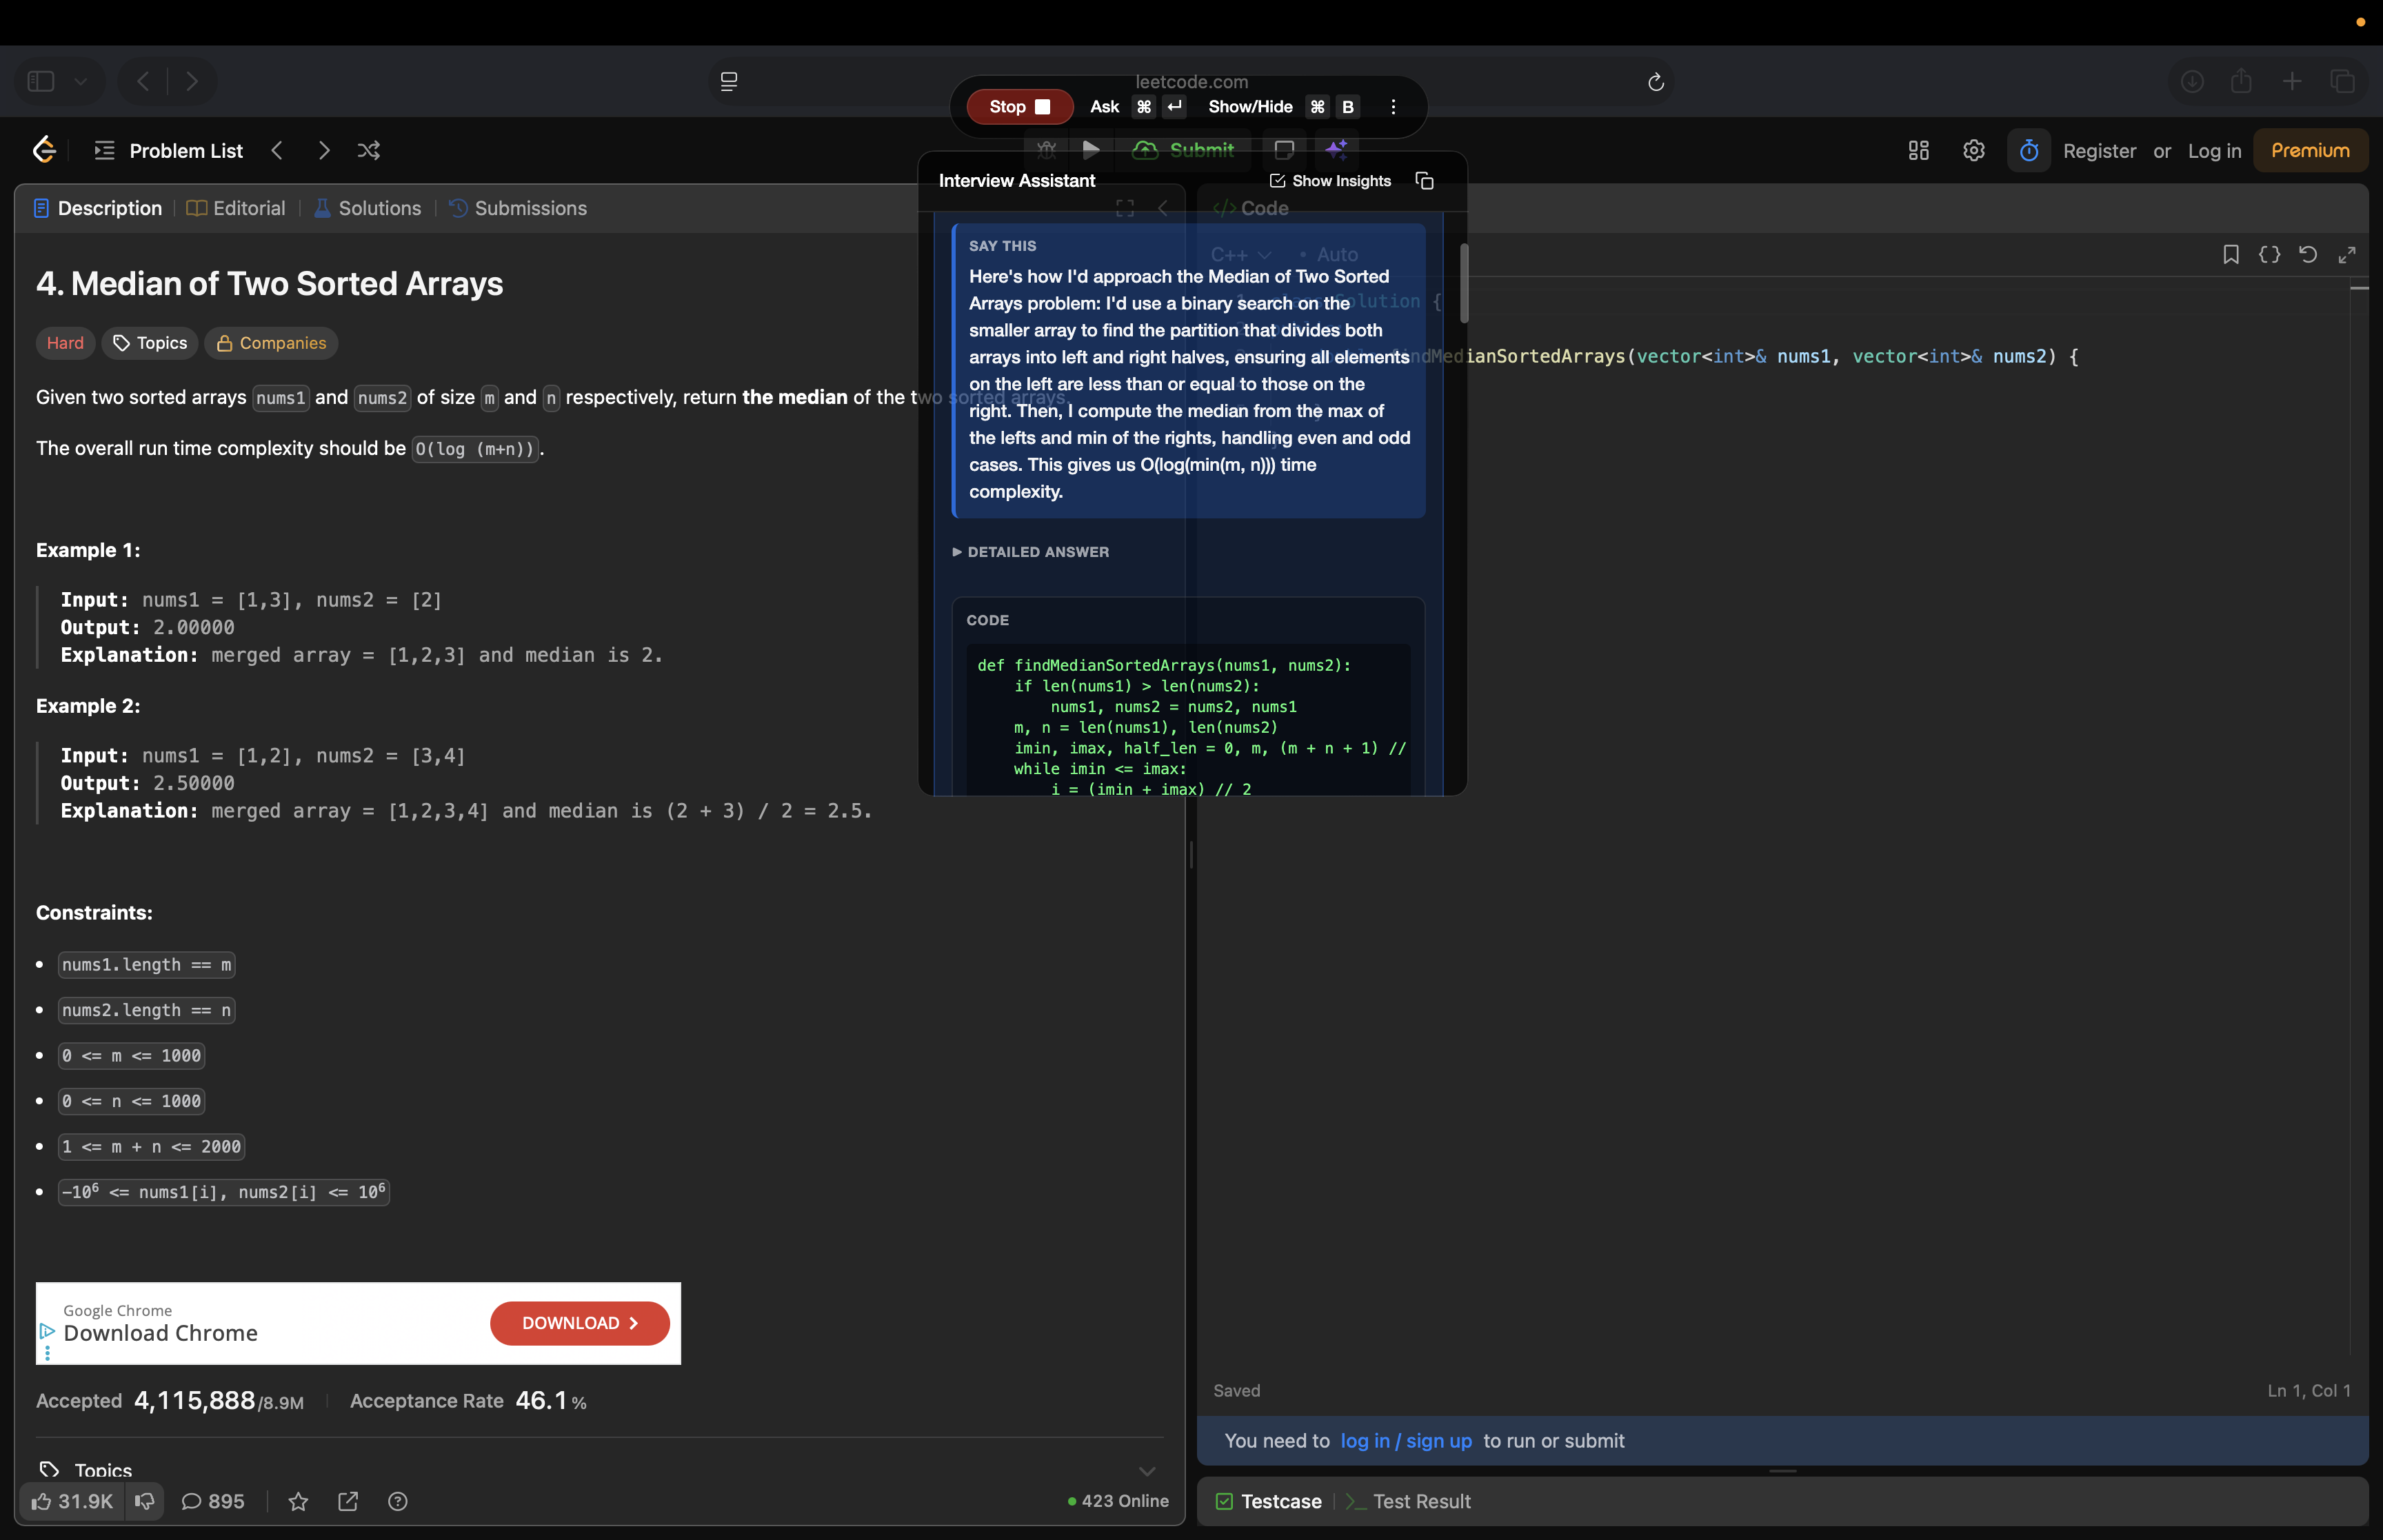Image resolution: width=2383 pixels, height=1540 pixels.
Task: Run the code with the play icon
Action: tap(1091, 150)
